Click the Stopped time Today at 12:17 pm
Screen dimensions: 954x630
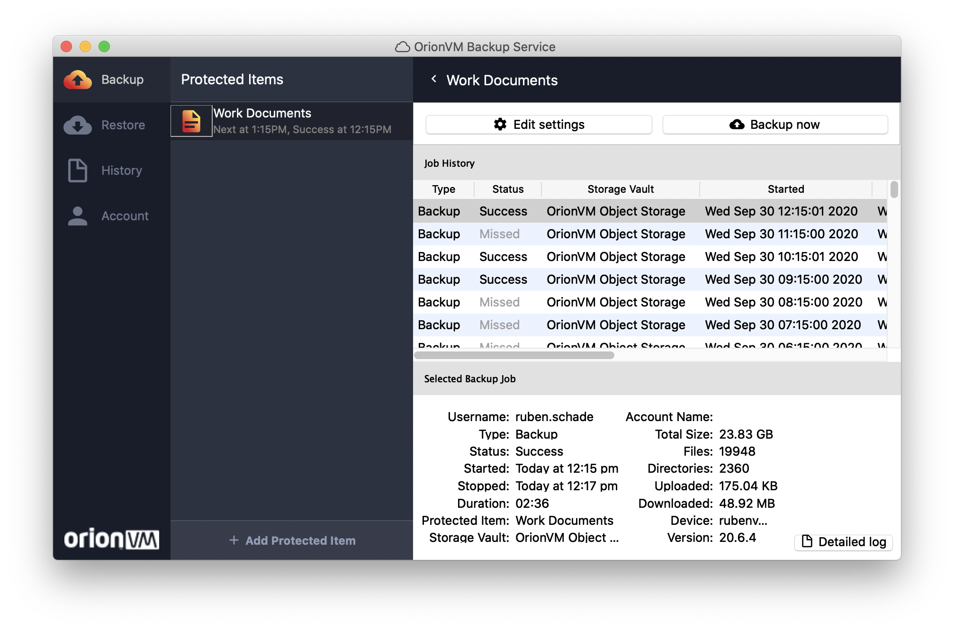(x=567, y=486)
